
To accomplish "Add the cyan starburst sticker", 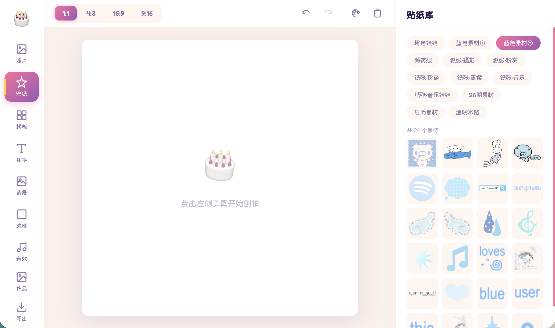I will pos(422,258).
